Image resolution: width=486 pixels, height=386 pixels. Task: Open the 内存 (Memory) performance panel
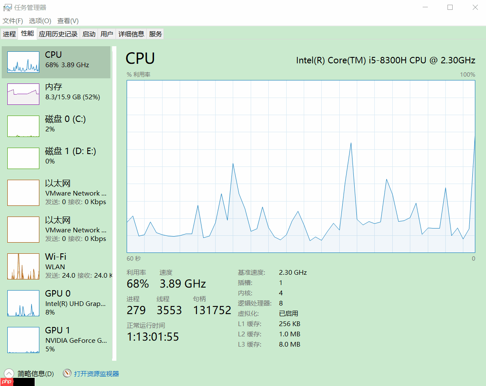(56, 92)
